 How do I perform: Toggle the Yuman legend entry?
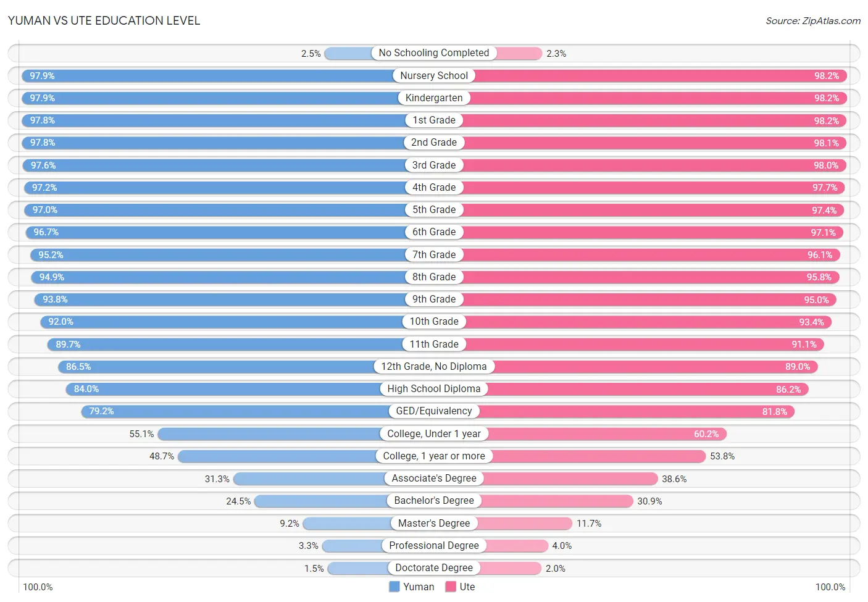click(x=412, y=587)
